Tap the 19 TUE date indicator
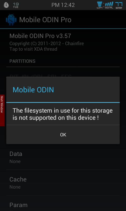Viewport: 126px width, 211px height. [x=16, y=5]
